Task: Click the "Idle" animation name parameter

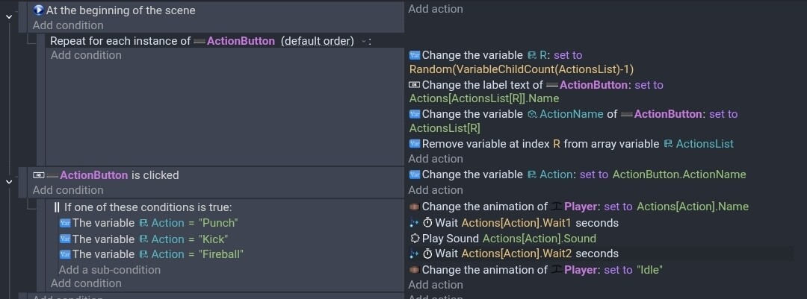Action: [x=649, y=270]
